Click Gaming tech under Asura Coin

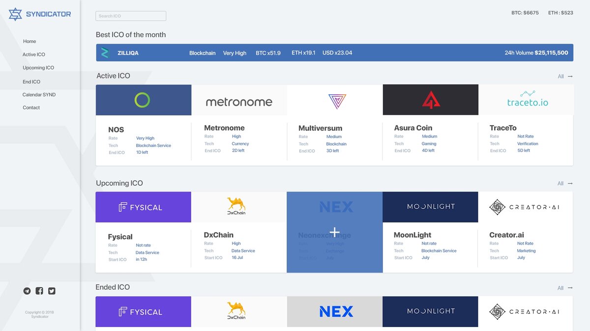[x=429, y=144]
